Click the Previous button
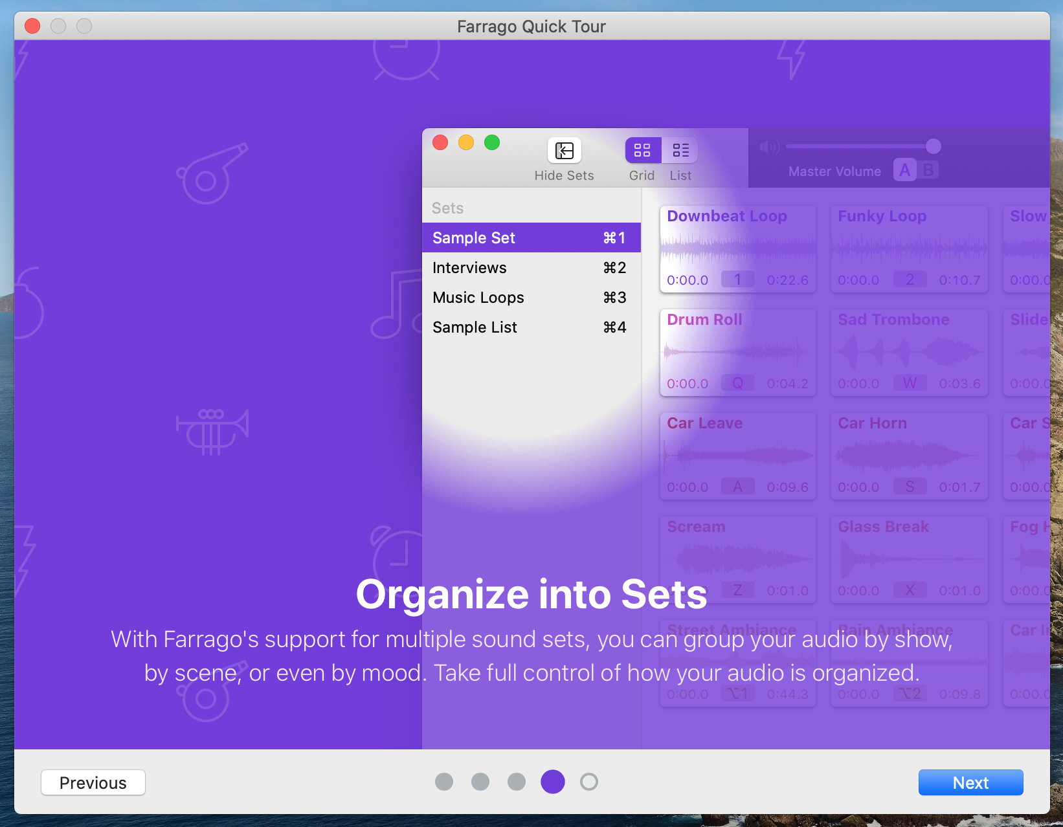Viewport: 1063px width, 827px height. click(x=93, y=782)
